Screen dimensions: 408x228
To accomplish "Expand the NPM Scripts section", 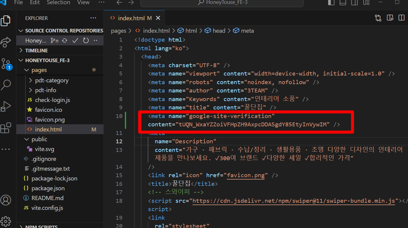I will click(x=60, y=227).
